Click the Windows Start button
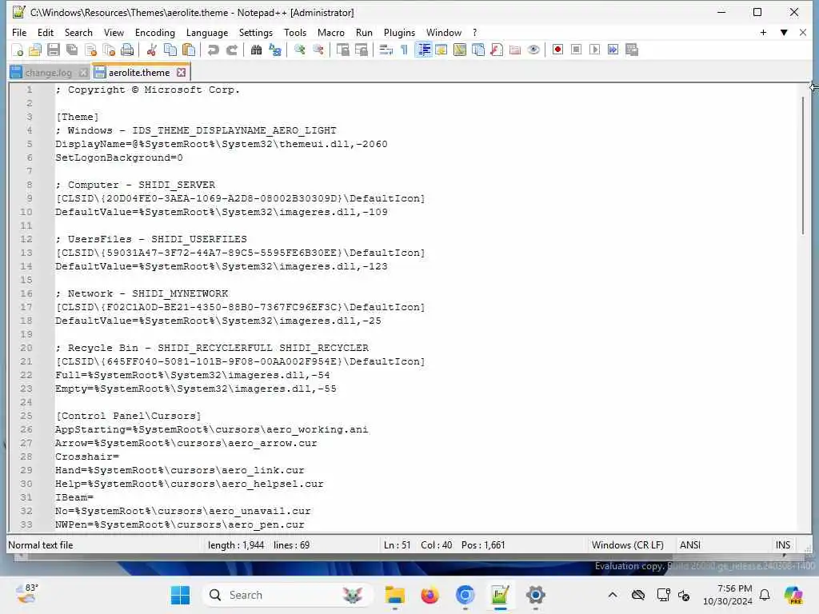Screen dimensions: 819x614 click(x=181, y=595)
